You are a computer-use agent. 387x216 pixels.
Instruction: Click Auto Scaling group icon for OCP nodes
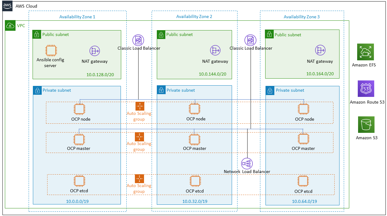pos(140,106)
